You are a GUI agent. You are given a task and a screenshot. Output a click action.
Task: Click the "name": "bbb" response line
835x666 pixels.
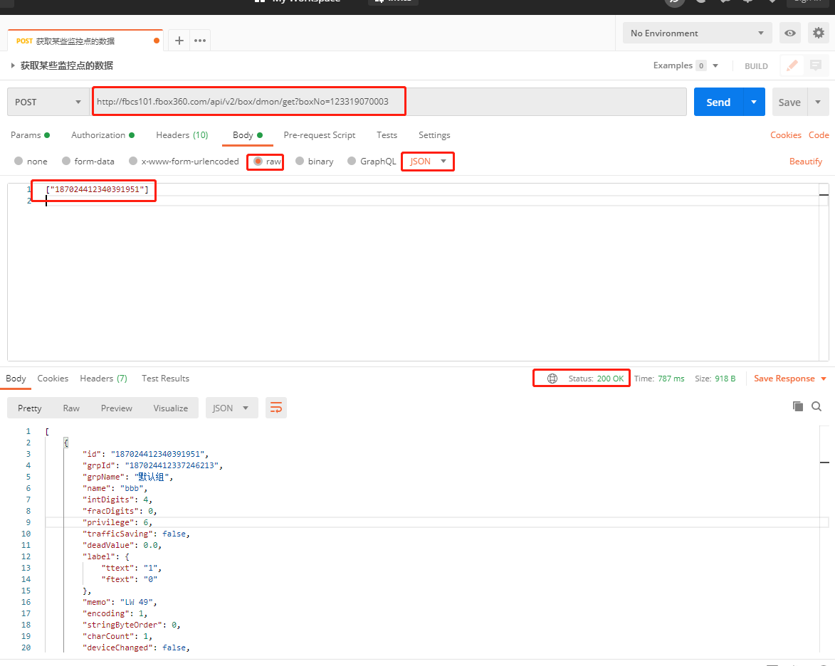[115, 488]
